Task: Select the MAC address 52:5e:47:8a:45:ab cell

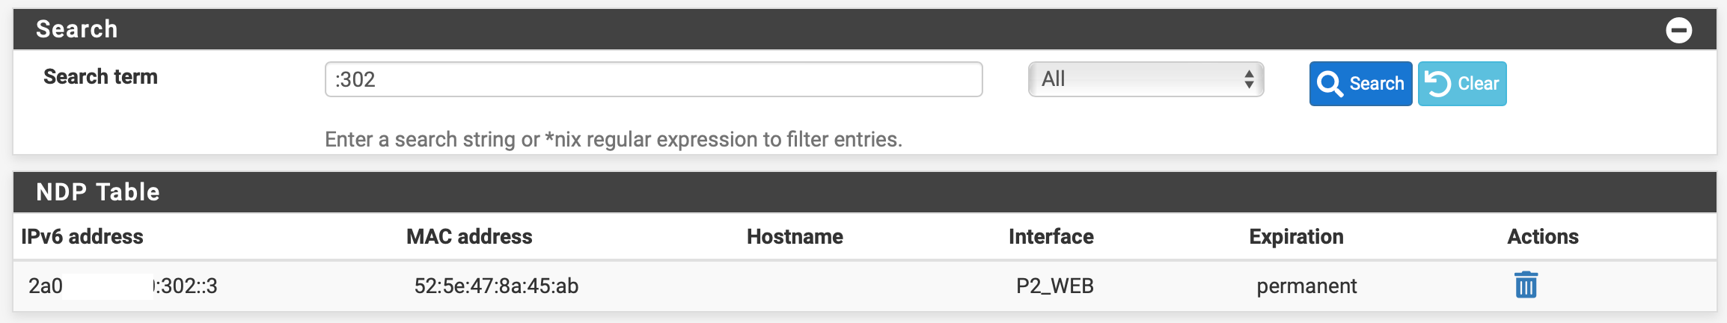Action: [x=496, y=286]
